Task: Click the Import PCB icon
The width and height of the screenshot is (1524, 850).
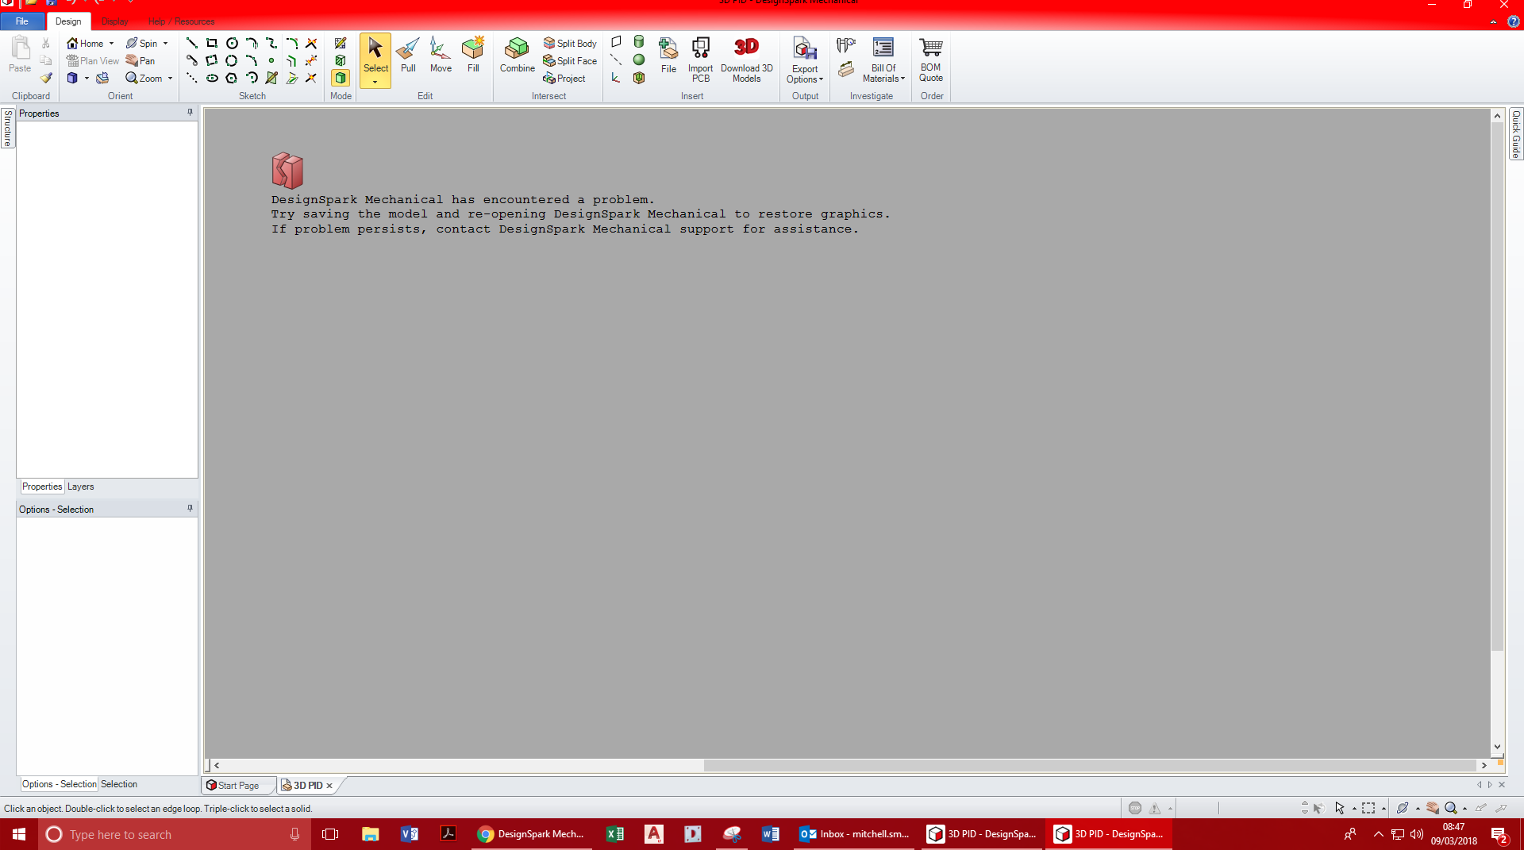Action: [x=700, y=56]
